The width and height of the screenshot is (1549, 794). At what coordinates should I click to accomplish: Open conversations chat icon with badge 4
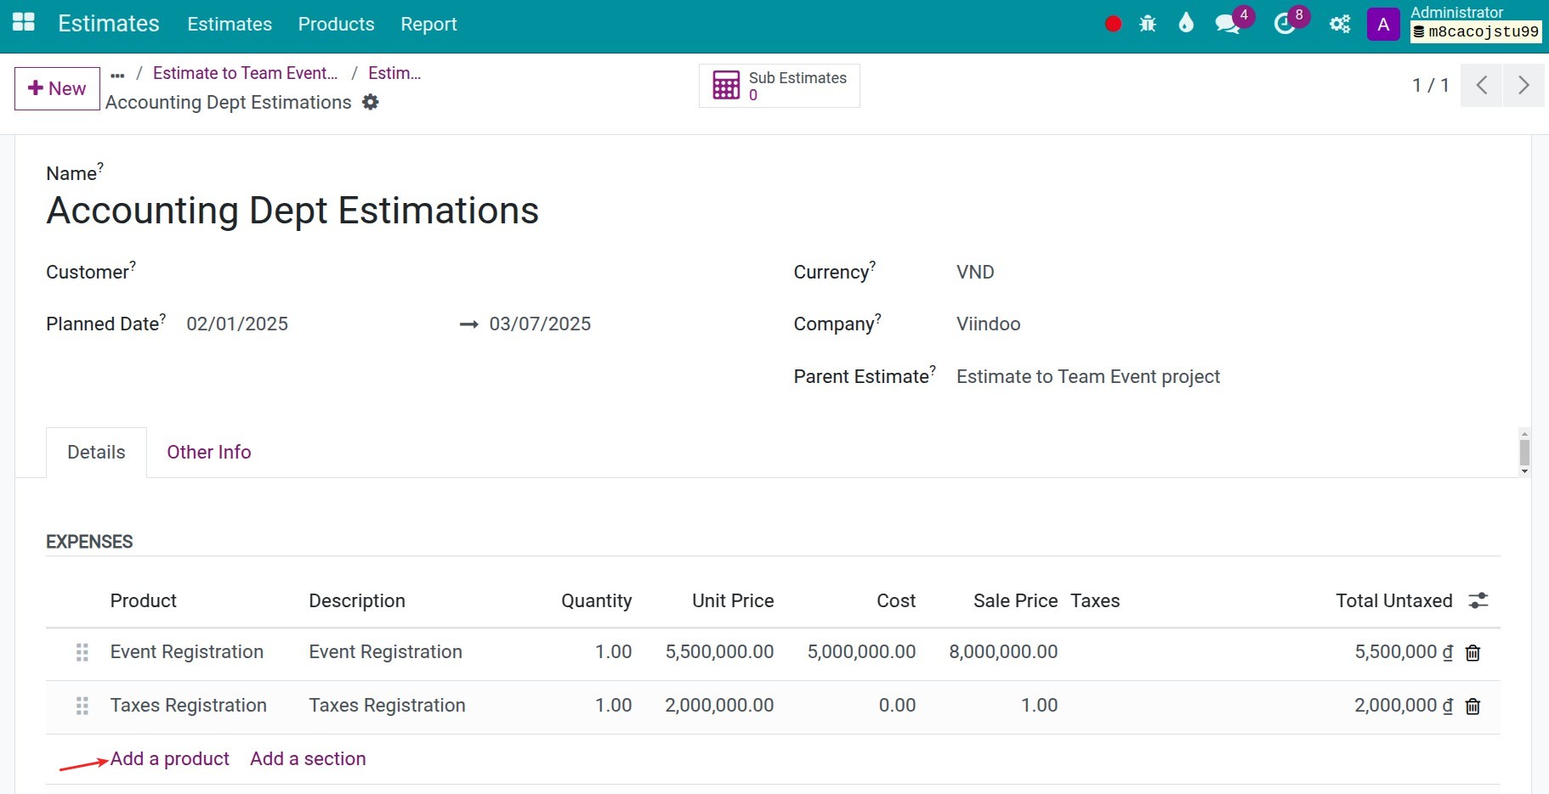(x=1228, y=24)
